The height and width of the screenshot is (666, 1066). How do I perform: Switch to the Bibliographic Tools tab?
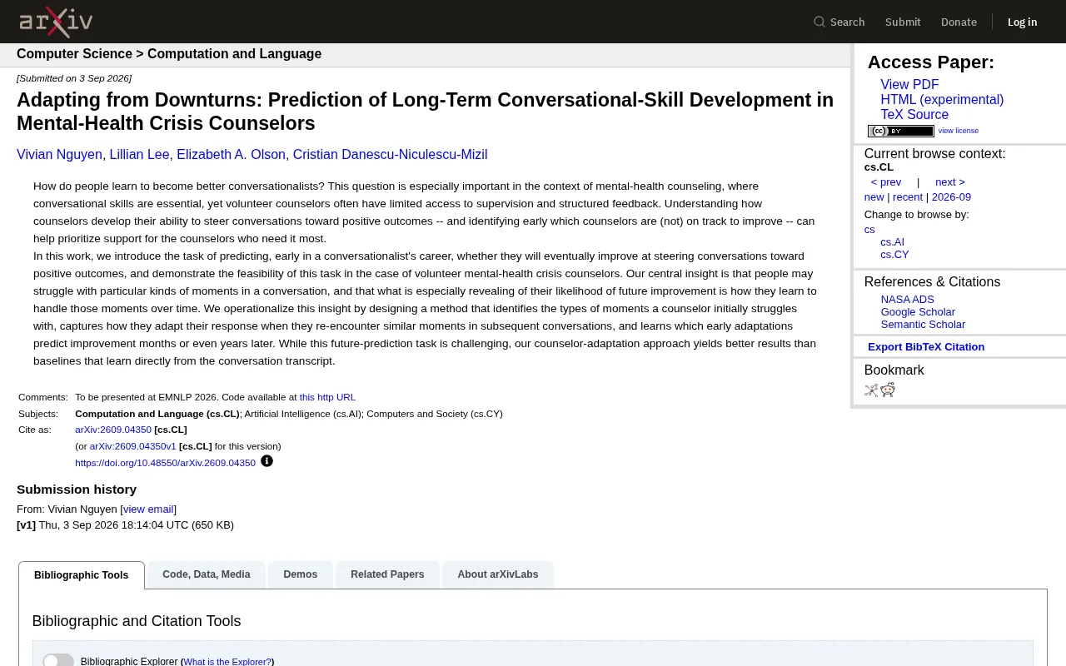pos(82,575)
